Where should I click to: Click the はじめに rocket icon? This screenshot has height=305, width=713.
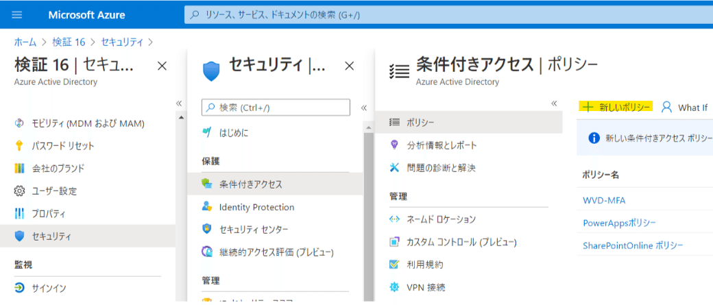pyautogui.click(x=206, y=133)
